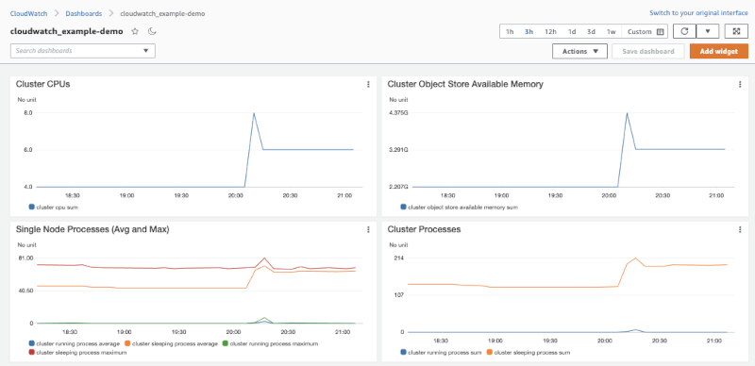Click Switch to your original interface
The image size is (755, 366).
pos(698,13)
